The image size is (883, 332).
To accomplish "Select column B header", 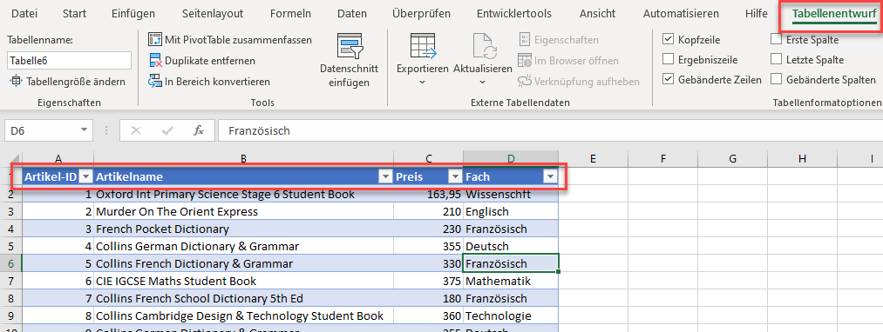I will point(243,159).
